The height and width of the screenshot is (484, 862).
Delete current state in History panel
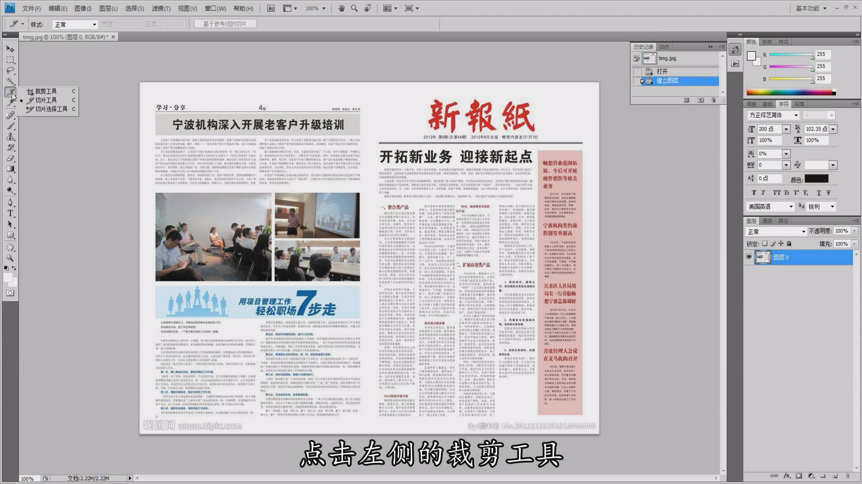(713, 100)
